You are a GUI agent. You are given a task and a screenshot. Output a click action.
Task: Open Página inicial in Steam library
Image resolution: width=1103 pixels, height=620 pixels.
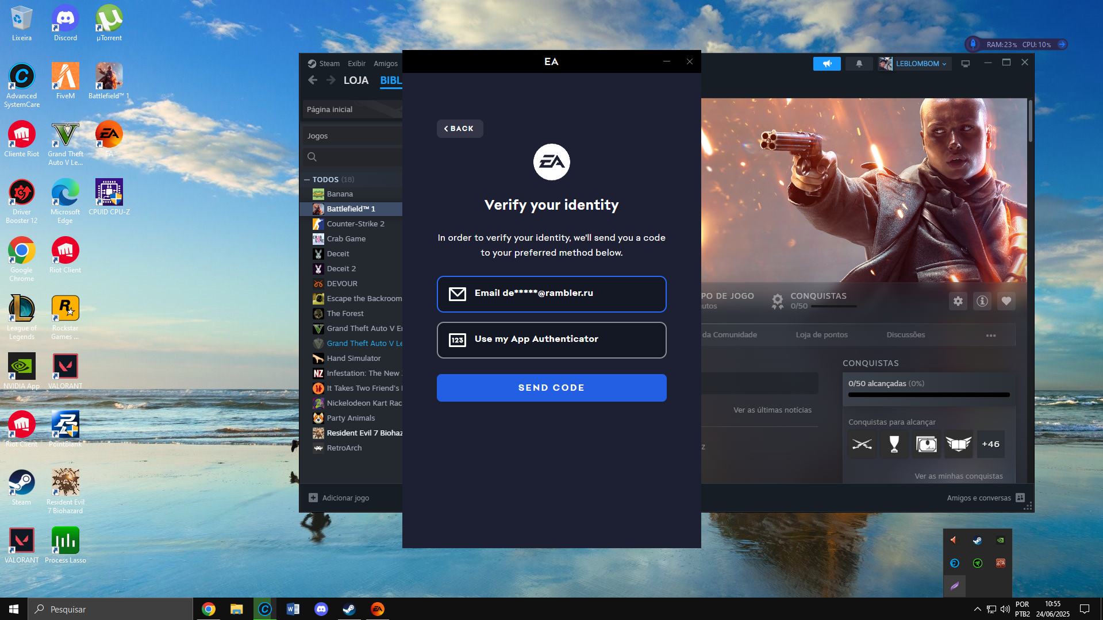point(352,110)
